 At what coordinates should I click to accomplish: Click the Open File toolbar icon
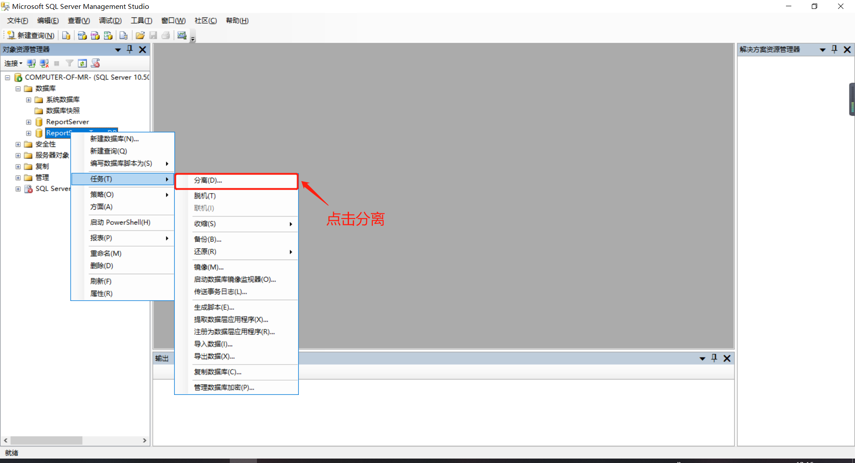(140, 36)
